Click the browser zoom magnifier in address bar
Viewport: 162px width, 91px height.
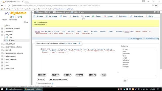pos(153,6)
